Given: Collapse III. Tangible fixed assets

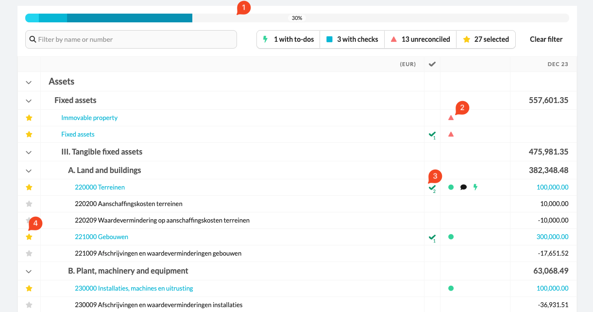Looking at the screenshot, I should (x=29, y=153).
